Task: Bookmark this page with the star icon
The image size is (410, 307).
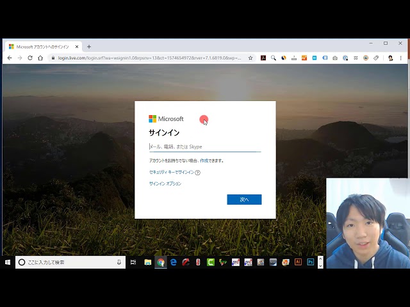Action: pos(250,58)
